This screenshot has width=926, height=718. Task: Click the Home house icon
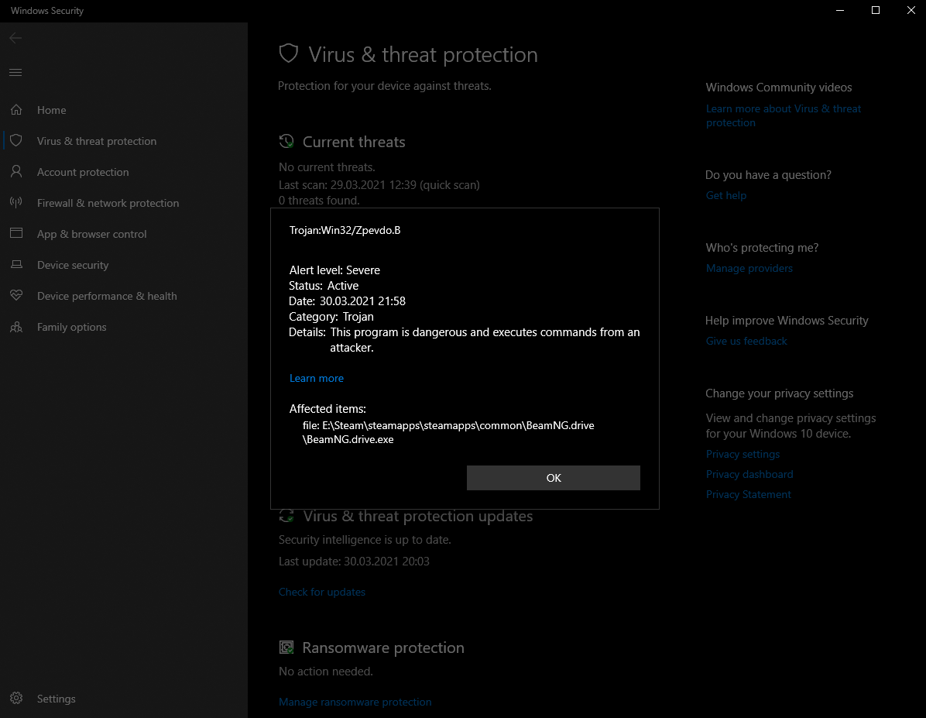tap(16, 110)
